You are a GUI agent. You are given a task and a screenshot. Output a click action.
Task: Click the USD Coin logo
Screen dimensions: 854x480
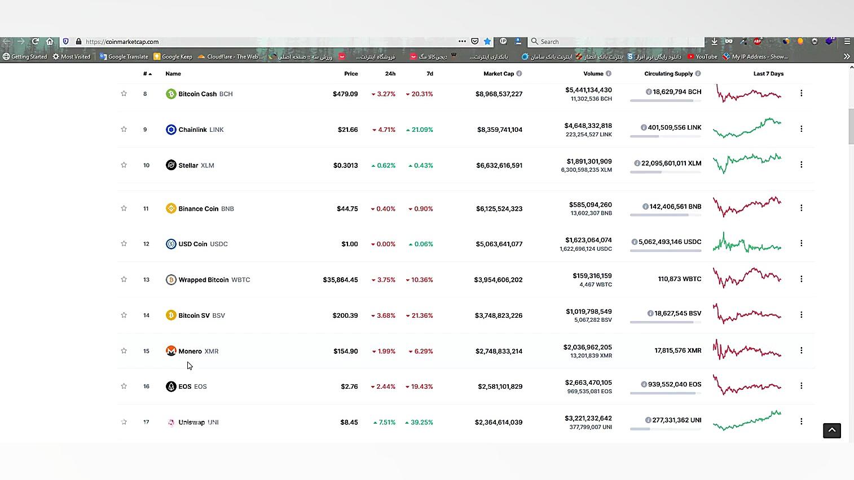click(171, 244)
